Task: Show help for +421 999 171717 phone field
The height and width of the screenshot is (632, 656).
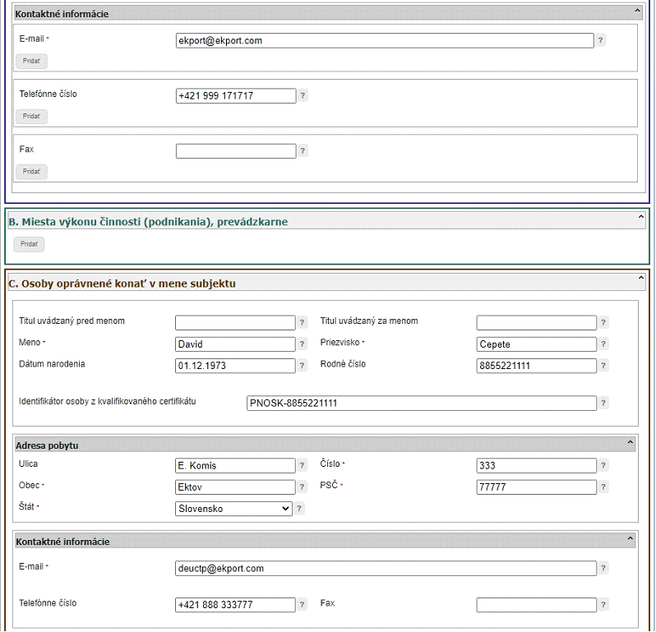Action: 303,95
